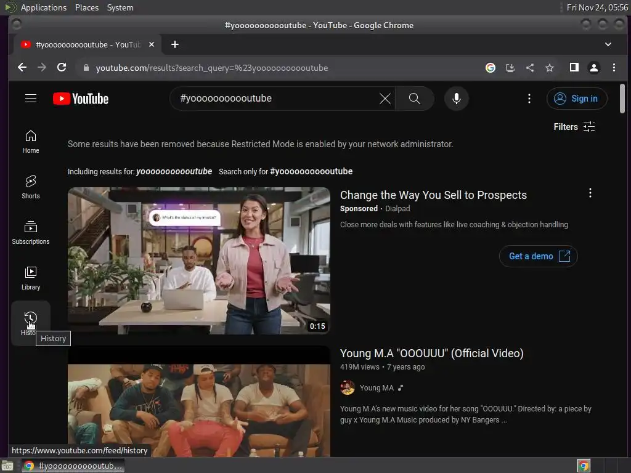Open the sponsored ad three-dot options
The image size is (631, 473).
pos(590,193)
